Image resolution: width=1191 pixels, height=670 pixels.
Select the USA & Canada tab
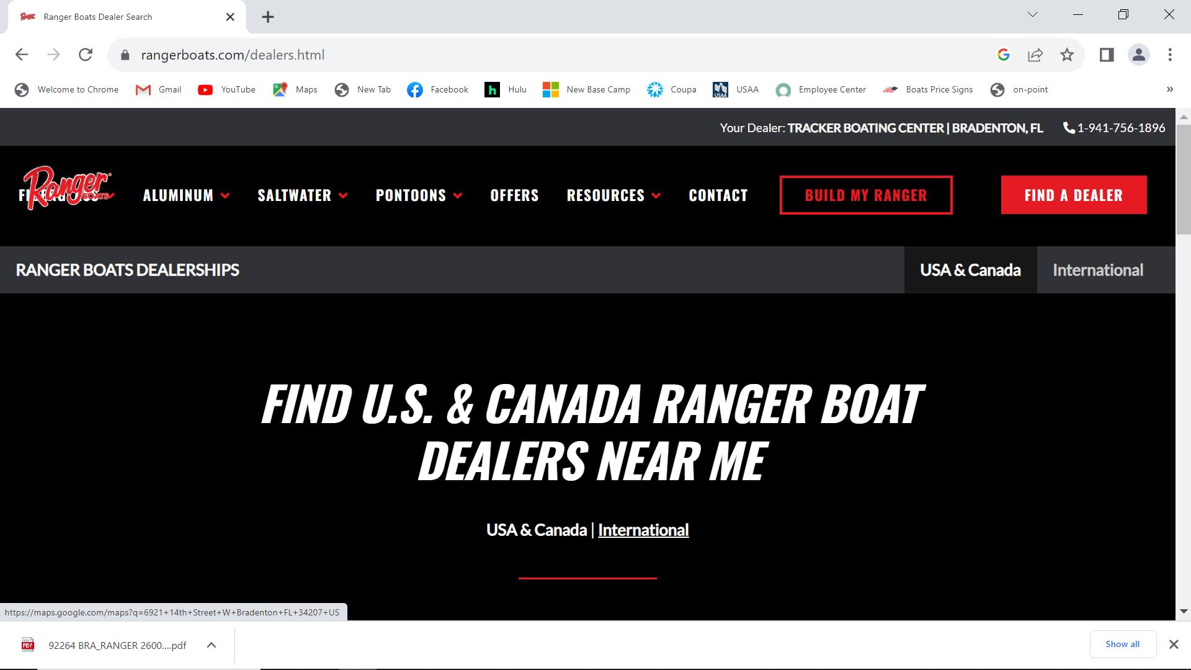970,270
